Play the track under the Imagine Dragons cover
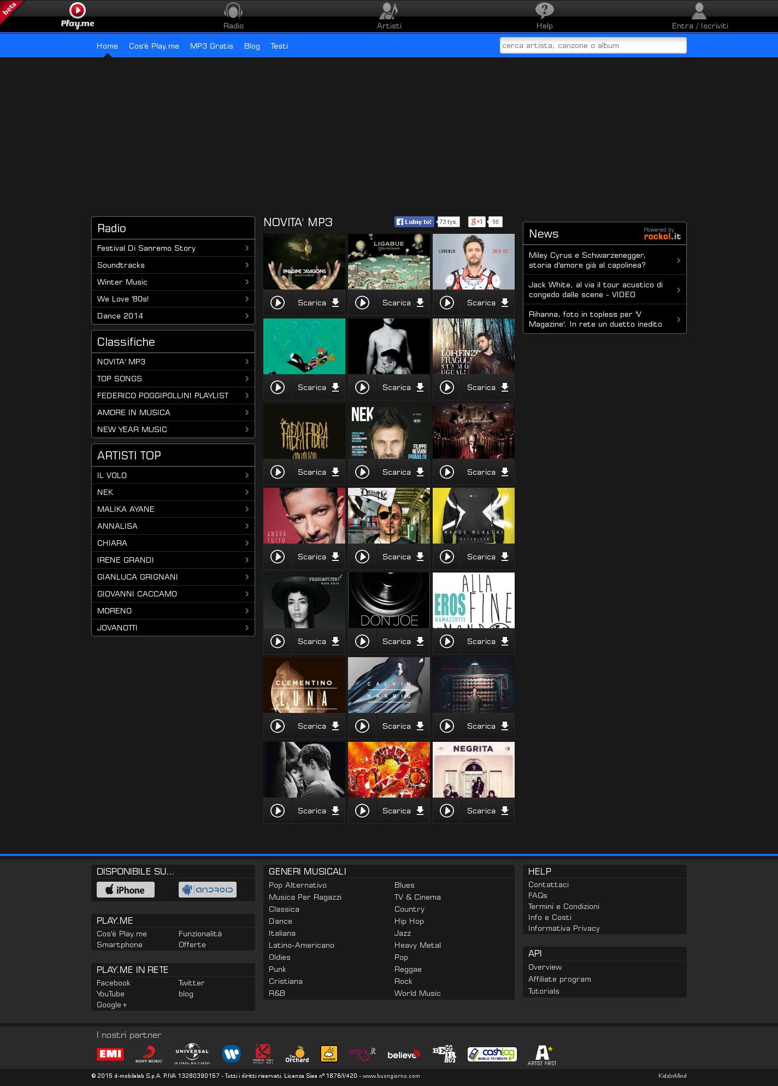 click(278, 303)
